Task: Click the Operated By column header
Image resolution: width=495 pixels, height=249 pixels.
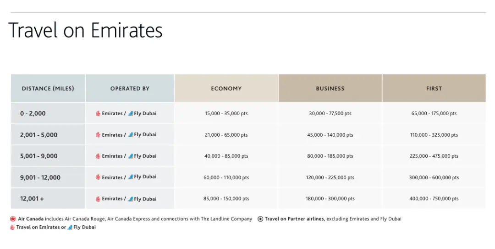Action: click(130, 89)
